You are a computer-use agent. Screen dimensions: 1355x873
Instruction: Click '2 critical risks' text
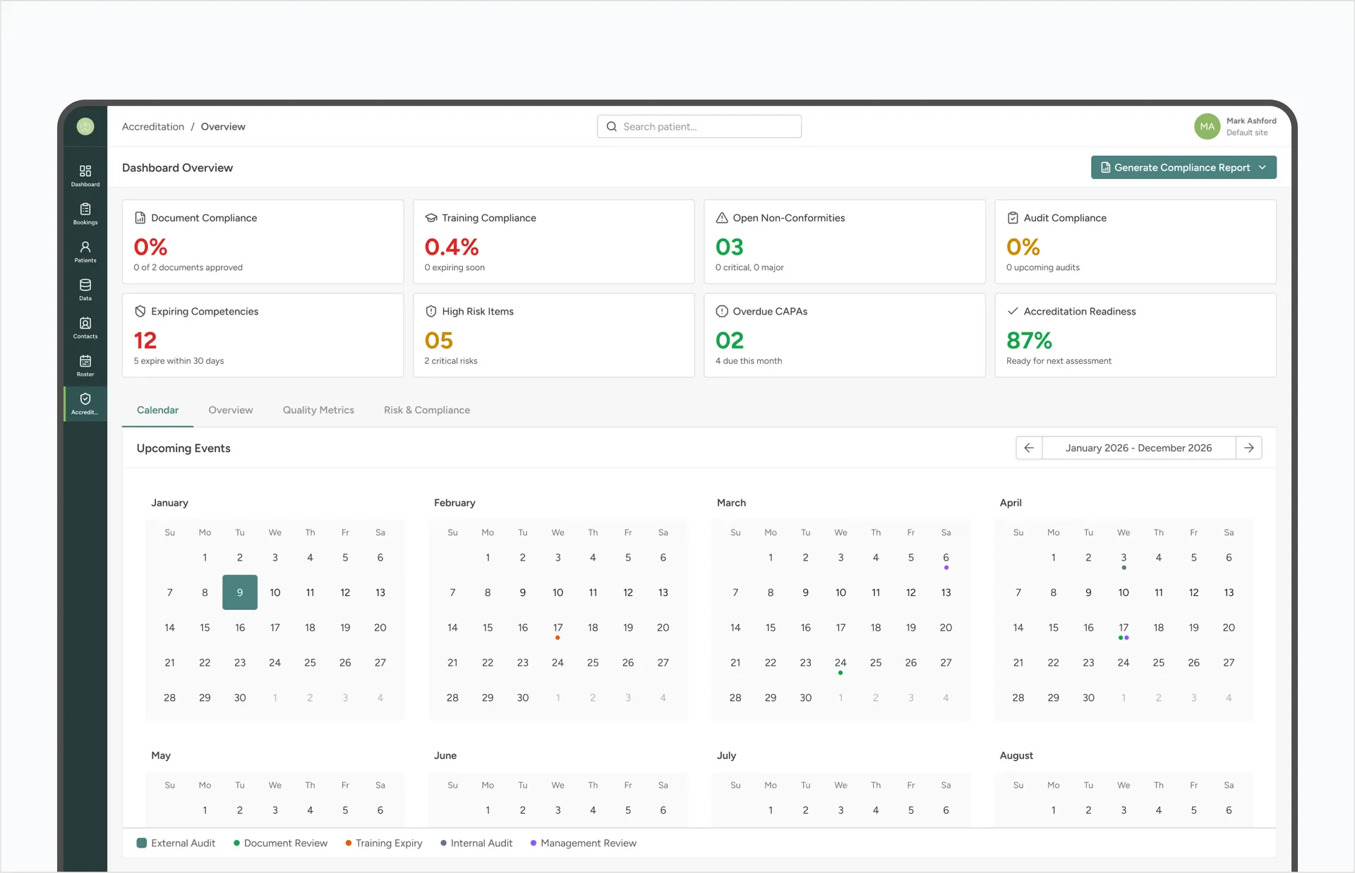tap(451, 361)
